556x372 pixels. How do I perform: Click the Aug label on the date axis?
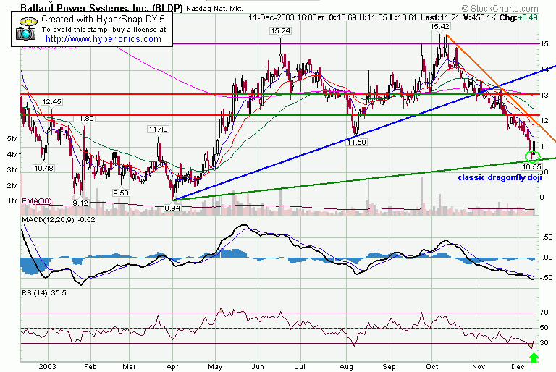point(346,367)
